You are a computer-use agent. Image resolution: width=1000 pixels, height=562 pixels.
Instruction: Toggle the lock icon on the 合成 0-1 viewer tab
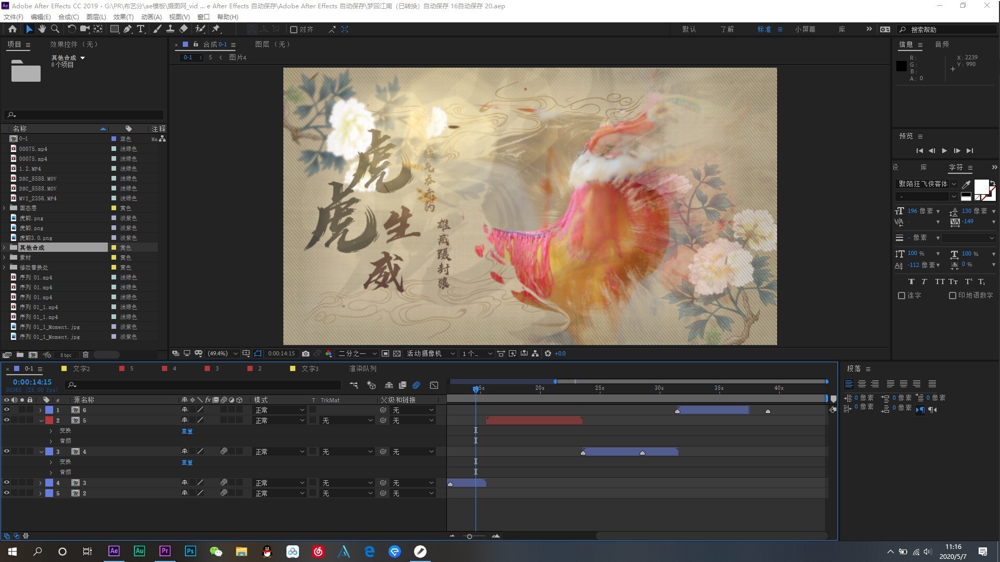(x=196, y=44)
